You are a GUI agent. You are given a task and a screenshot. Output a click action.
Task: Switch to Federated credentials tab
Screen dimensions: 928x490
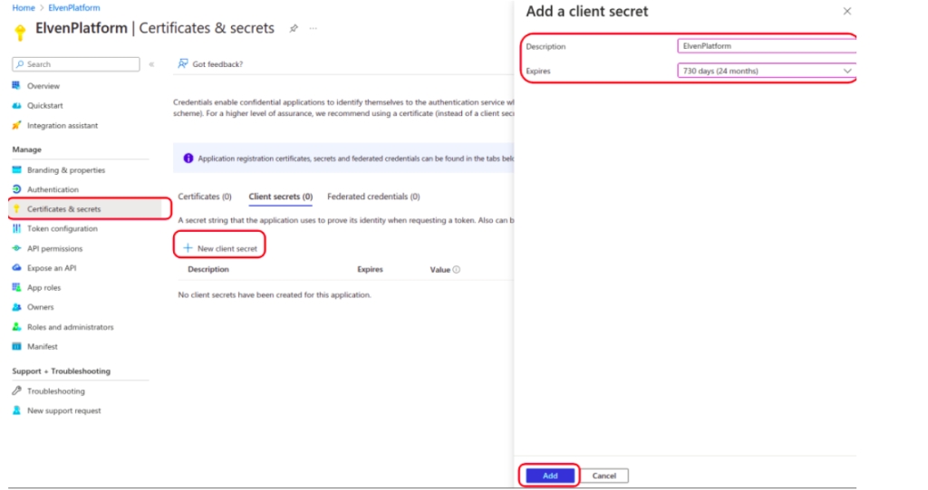(373, 197)
